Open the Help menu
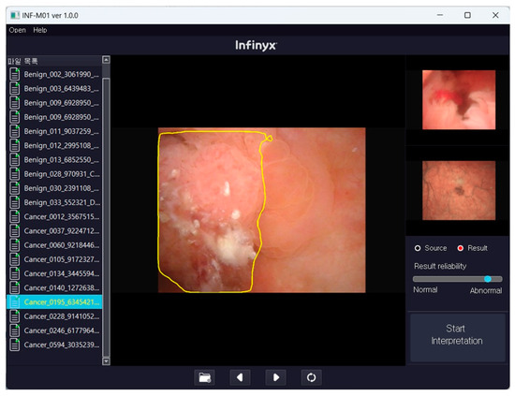 click(x=40, y=30)
